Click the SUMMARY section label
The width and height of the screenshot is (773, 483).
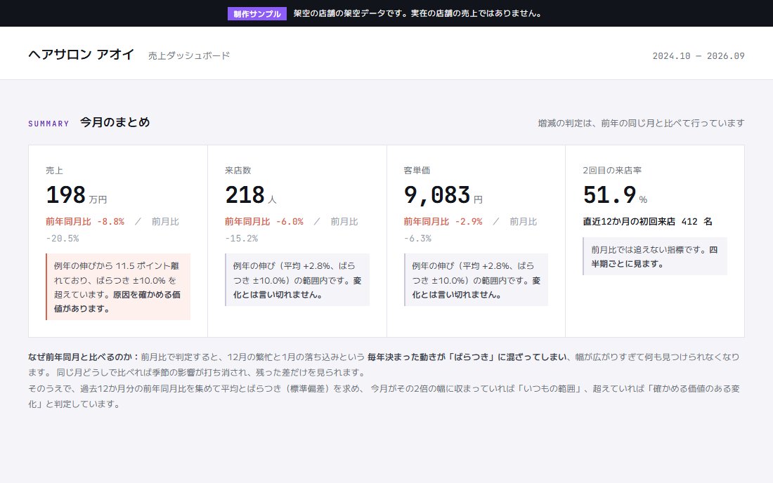(x=48, y=124)
